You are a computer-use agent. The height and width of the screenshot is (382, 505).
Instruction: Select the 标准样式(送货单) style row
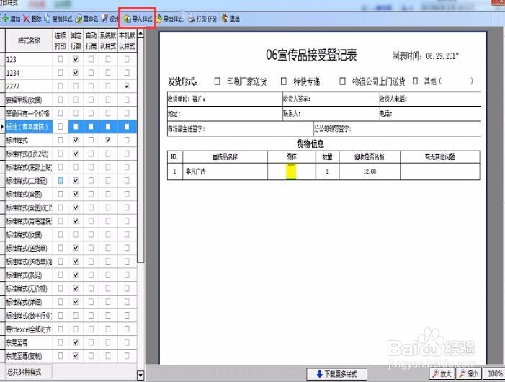click(29, 248)
